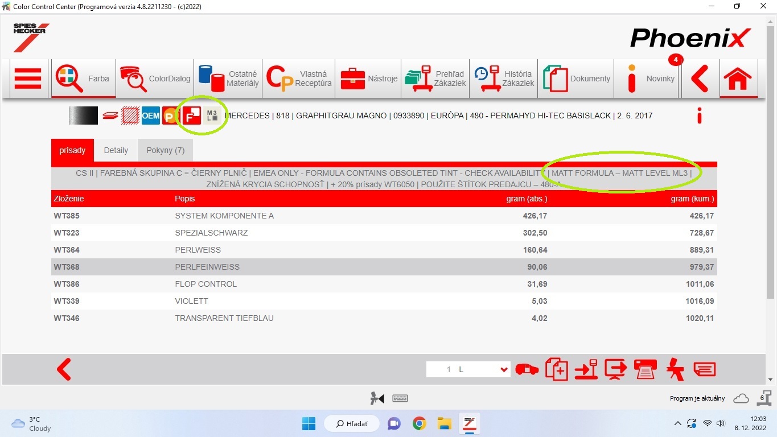Image resolution: width=777 pixels, height=437 pixels.
Task: Click the Hľadať taskbar search box
Action: click(x=352, y=423)
